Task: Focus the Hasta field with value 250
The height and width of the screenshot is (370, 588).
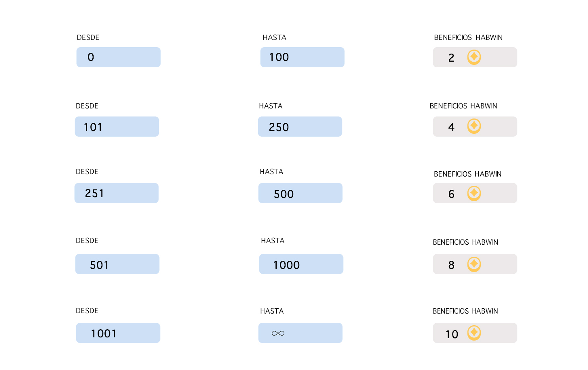Action: point(300,127)
